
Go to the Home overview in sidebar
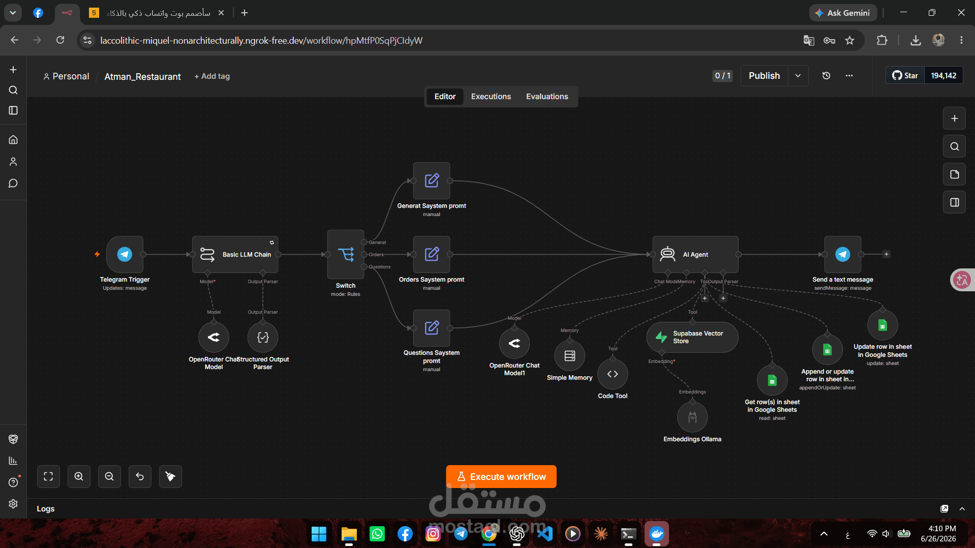pyautogui.click(x=13, y=140)
